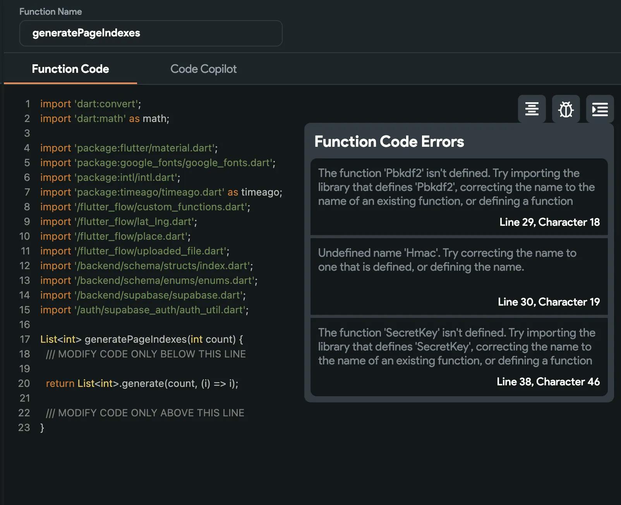
Task: Click the 'MODIFY CODE ONLY ABOVE' comment line
Action: pyautogui.click(x=145, y=413)
